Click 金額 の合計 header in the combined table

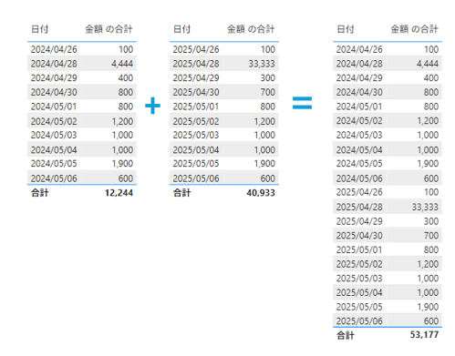tap(414, 29)
